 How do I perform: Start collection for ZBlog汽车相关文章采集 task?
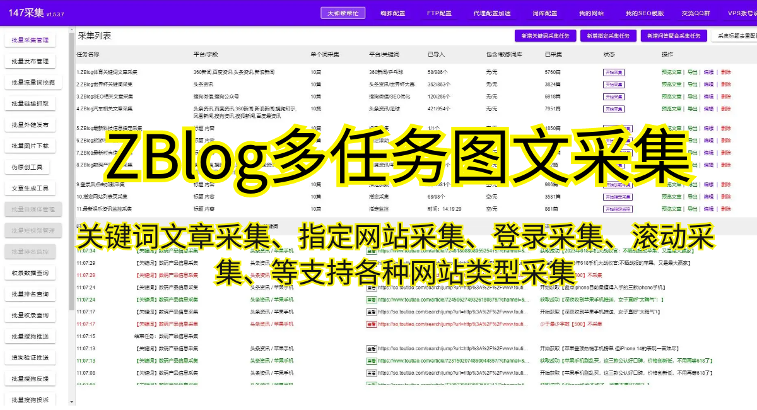613,109
